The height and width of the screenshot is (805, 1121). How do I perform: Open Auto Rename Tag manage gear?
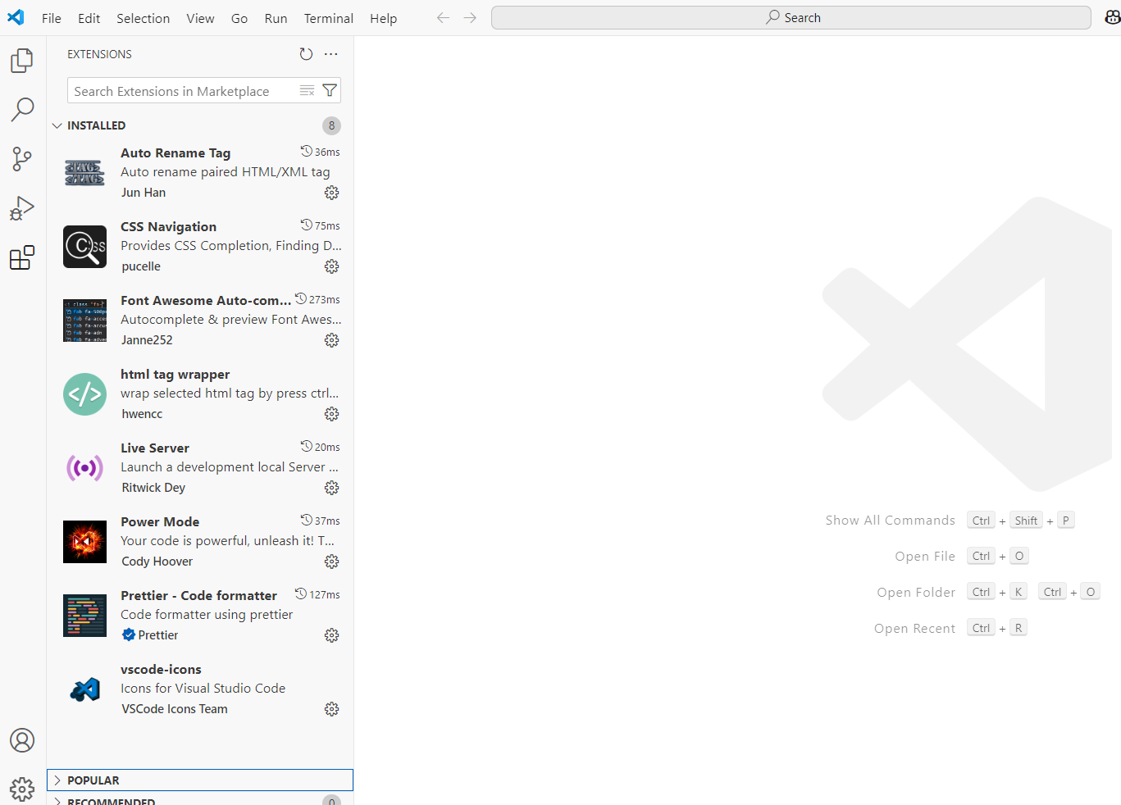[x=331, y=193]
